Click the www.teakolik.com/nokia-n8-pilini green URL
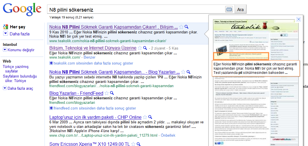This screenshot has height=146, width=308. tap(108, 41)
